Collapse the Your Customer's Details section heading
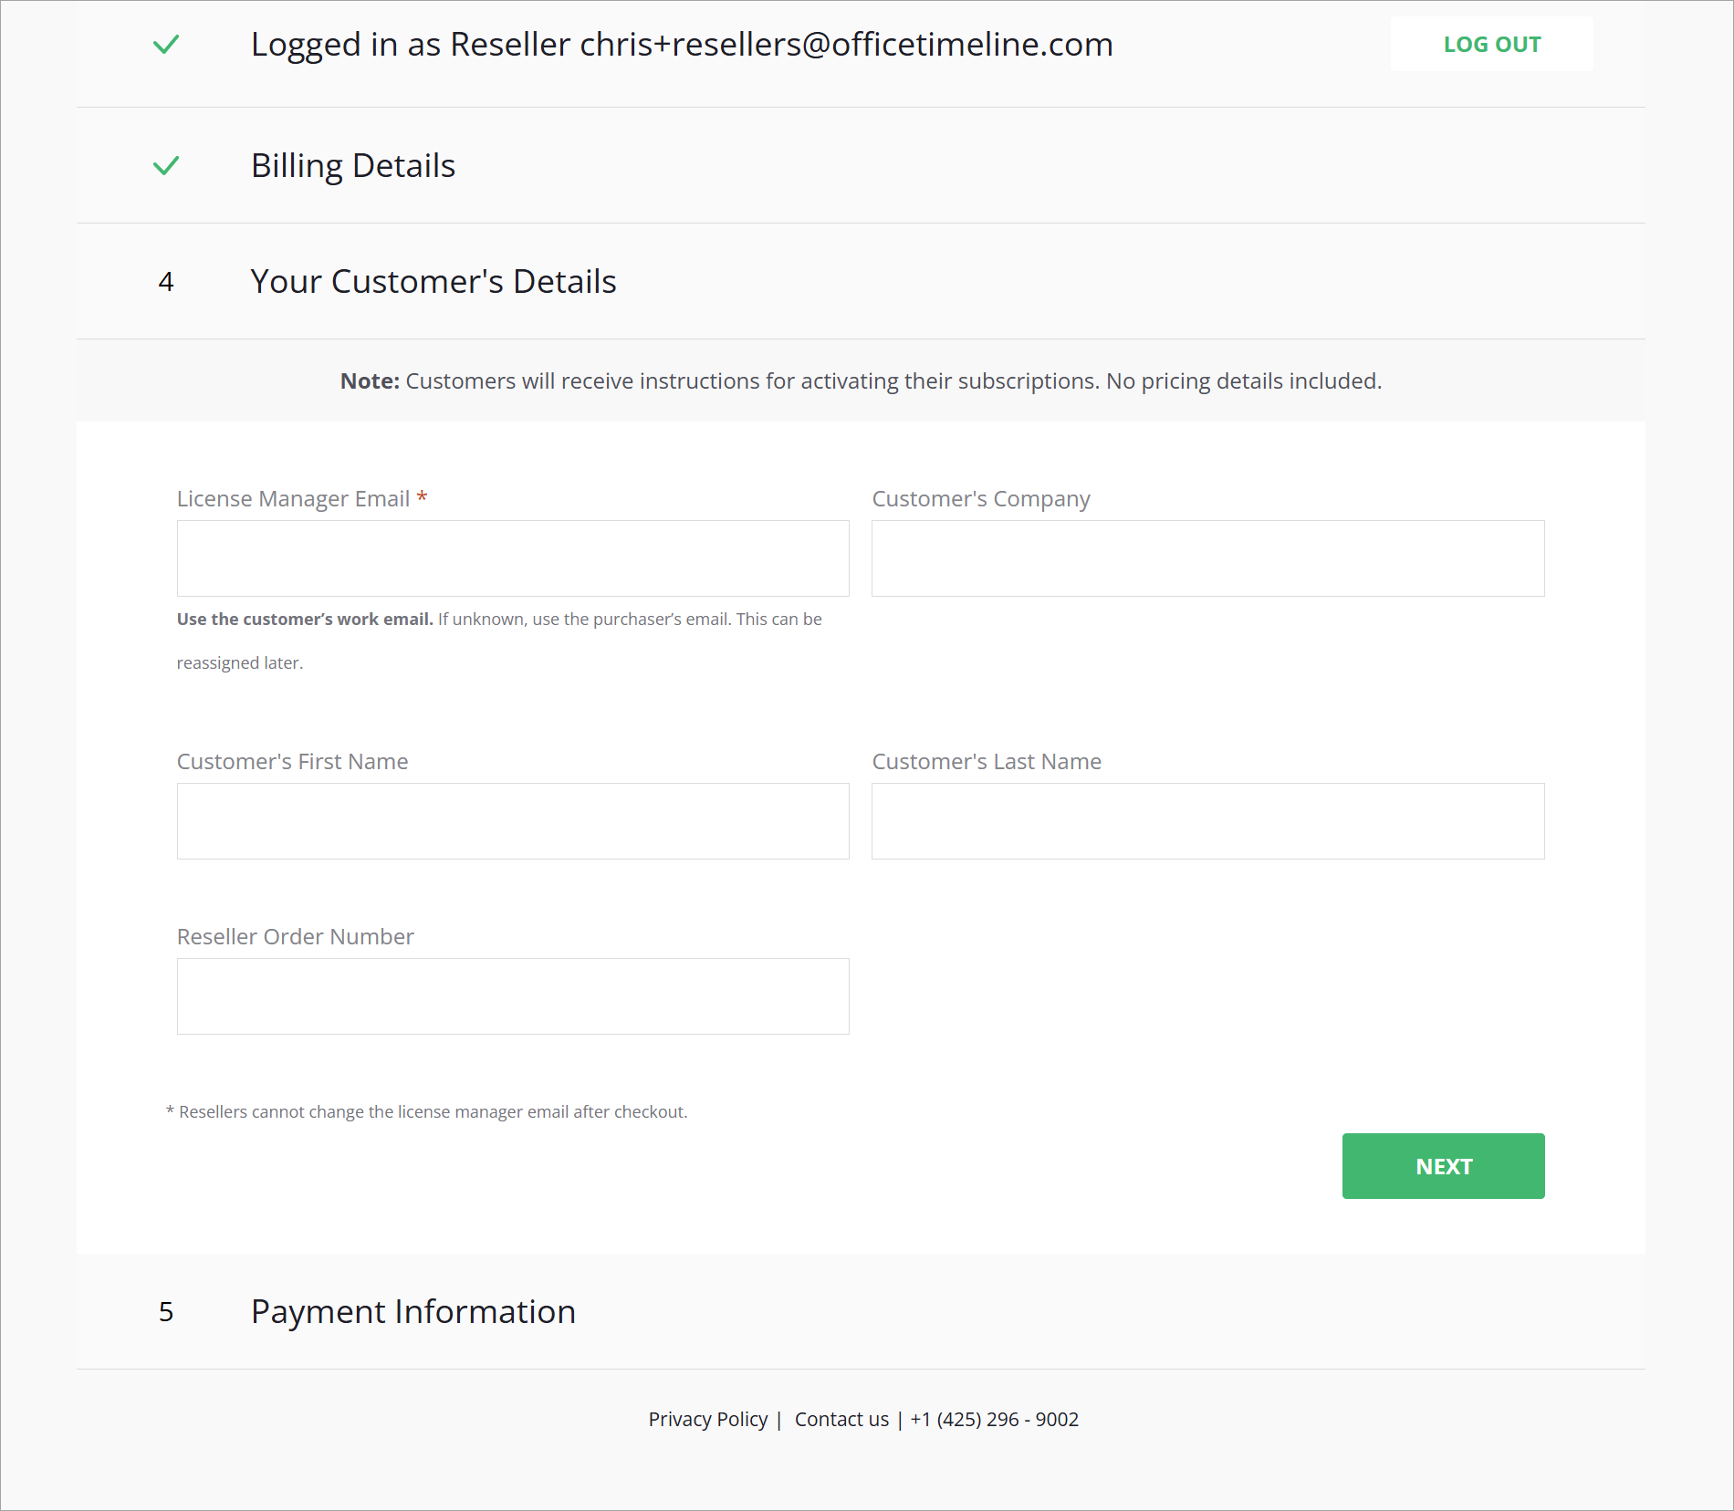The height and width of the screenshot is (1511, 1734). coord(433,282)
